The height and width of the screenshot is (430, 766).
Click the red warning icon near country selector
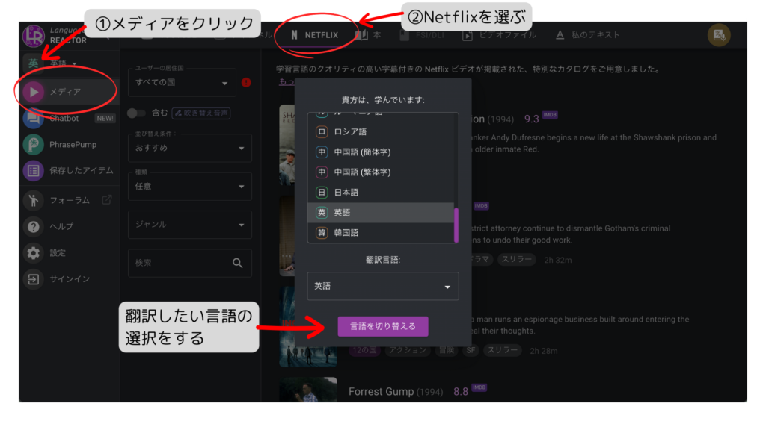[246, 82]
